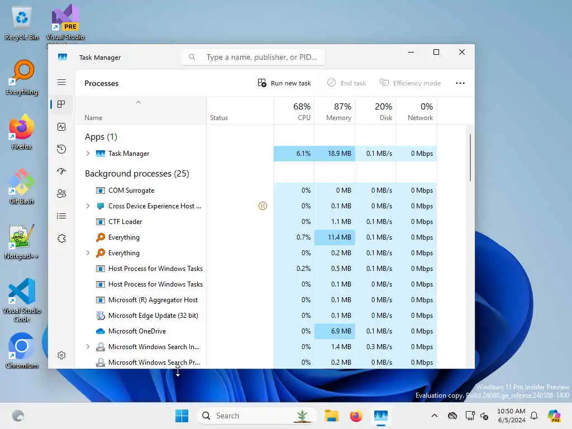Expand Microsoft Windows Search Indexer row

tap(88, 347)
